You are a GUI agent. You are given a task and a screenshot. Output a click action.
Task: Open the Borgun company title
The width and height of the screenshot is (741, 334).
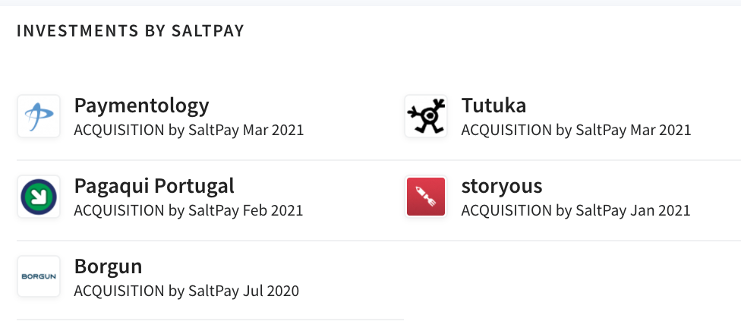pos(109,266)
